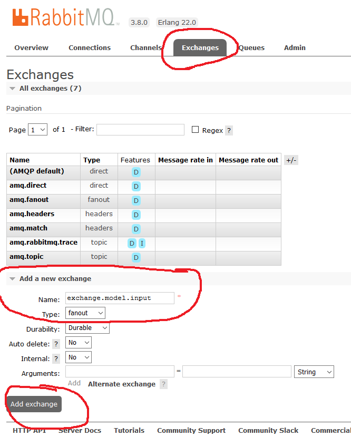Viewport: 351px width, 446px height.
Task: Open the Internal help question mark
Action: pos(56,358)
